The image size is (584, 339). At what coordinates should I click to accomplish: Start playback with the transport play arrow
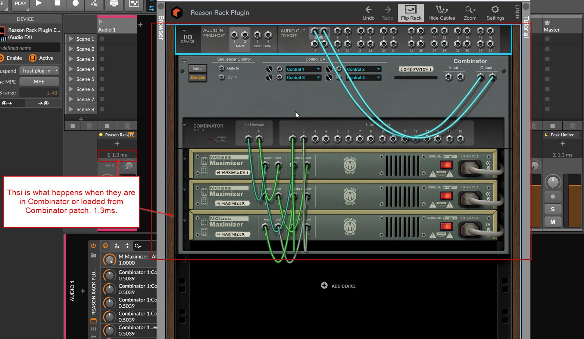(x=39, y=3)
